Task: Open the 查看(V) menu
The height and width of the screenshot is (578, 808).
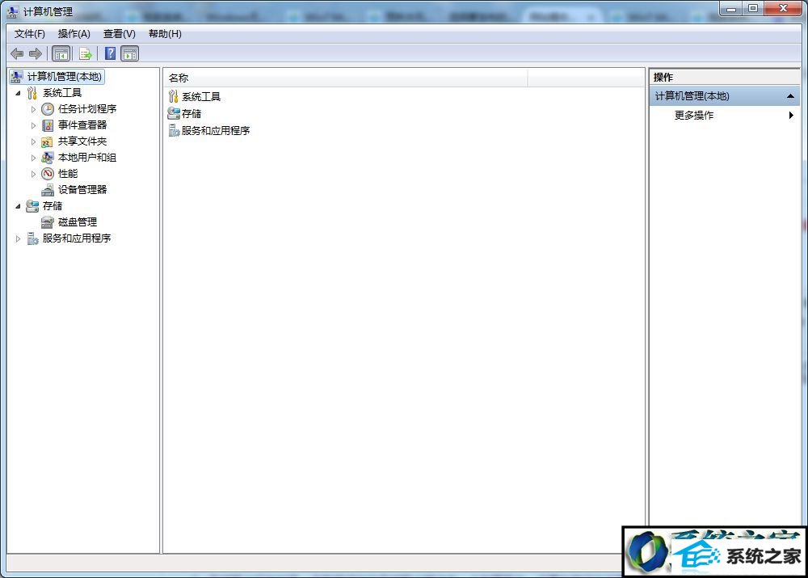Action: 120,34
